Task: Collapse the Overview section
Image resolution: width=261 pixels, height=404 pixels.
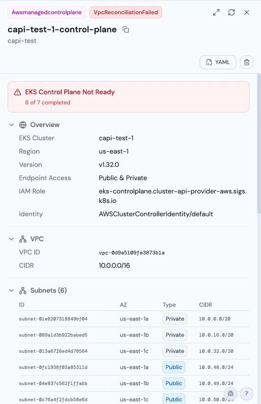Action: pos(11,125)
